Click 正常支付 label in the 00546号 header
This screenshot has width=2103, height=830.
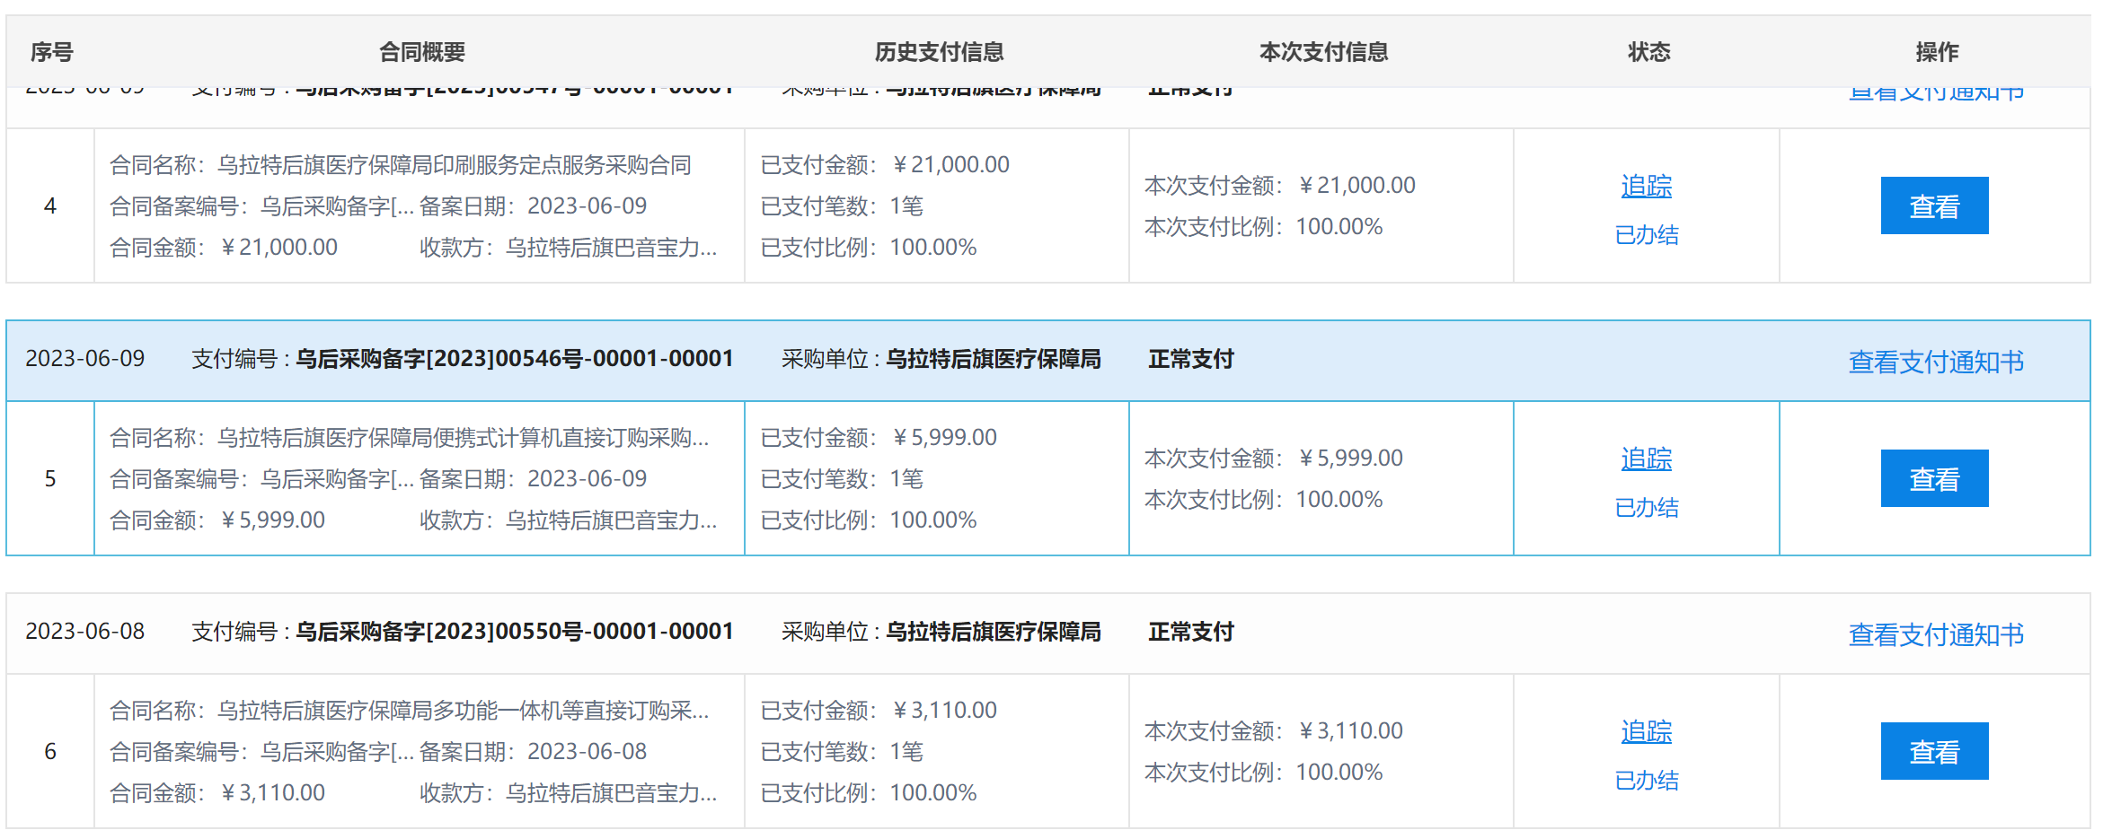coord(1191,359)
